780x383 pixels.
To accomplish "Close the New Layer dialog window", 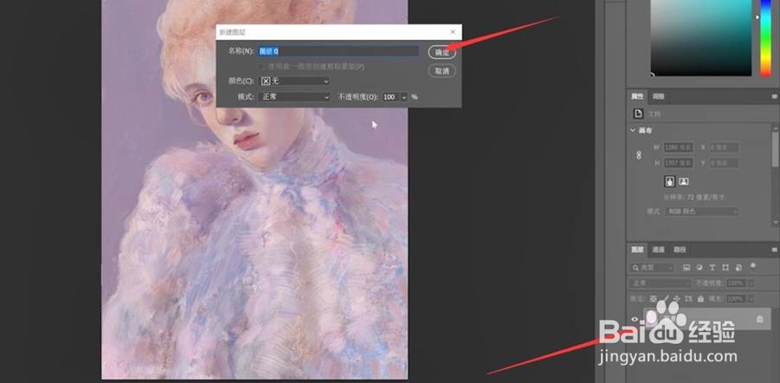I will (x=453, y=32).
